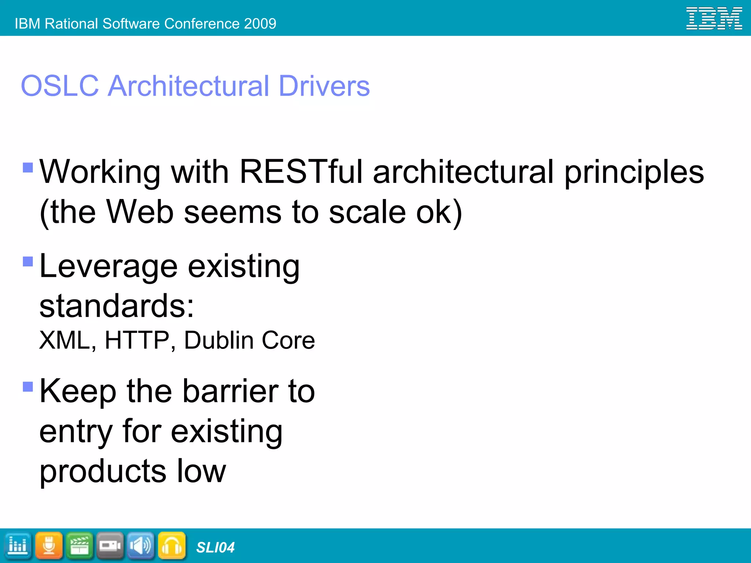Image resolution: width=751 pixels, height=563 pixels.
Task: Click the green clapperboard icon
Action: 80,546
